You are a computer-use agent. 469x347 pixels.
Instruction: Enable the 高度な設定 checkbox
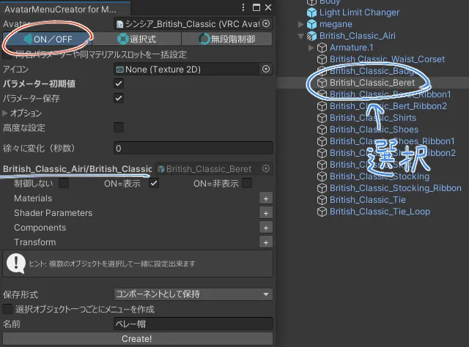(x=119, y=127)
